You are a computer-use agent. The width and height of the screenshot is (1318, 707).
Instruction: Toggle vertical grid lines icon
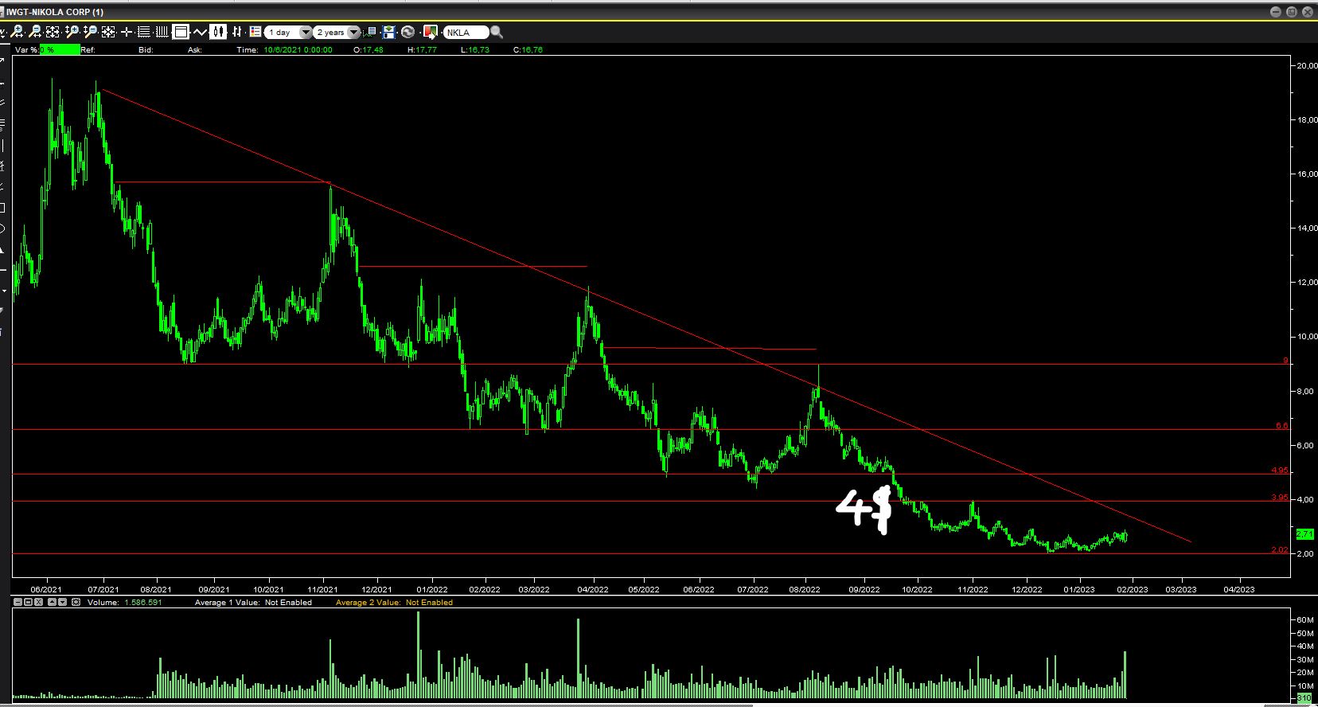pos(162,32)
